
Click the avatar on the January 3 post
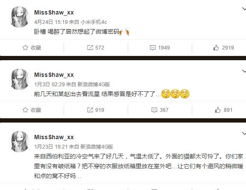[20, 79]
